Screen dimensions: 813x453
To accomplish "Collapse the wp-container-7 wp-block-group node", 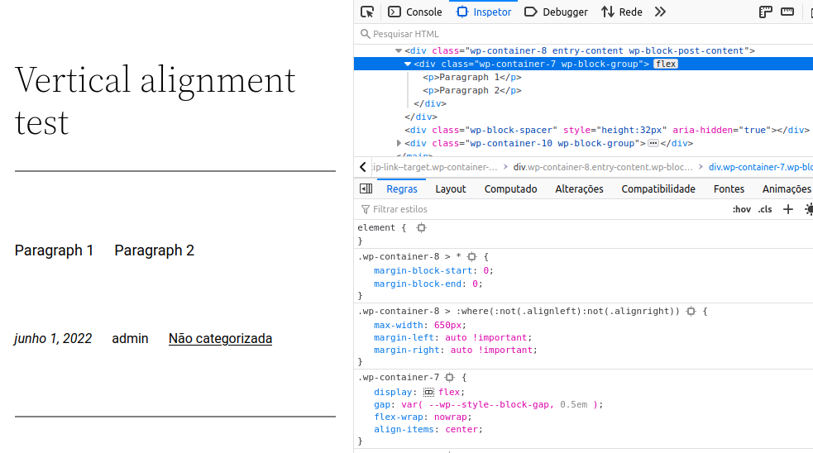I will click(408, 64).
